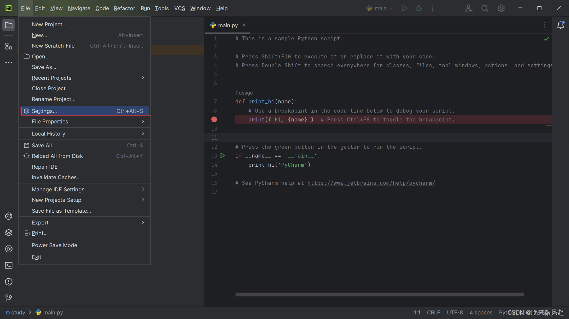Click the Run 'main' green play button
569x319 pixels.
[x=405, y=8]
